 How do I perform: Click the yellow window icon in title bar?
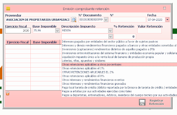8,9
